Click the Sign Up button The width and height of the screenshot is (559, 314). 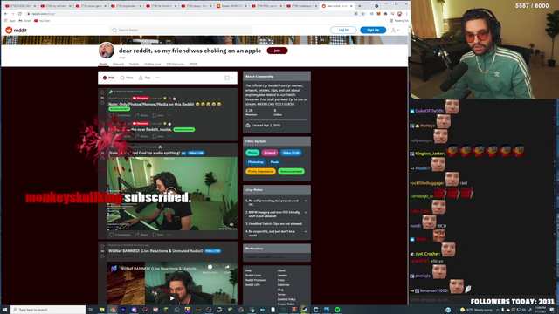[373, 30]
